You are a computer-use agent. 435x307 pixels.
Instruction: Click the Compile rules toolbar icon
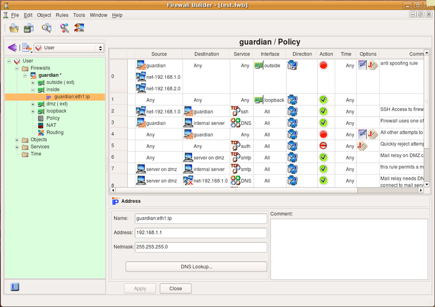(64, 28)
